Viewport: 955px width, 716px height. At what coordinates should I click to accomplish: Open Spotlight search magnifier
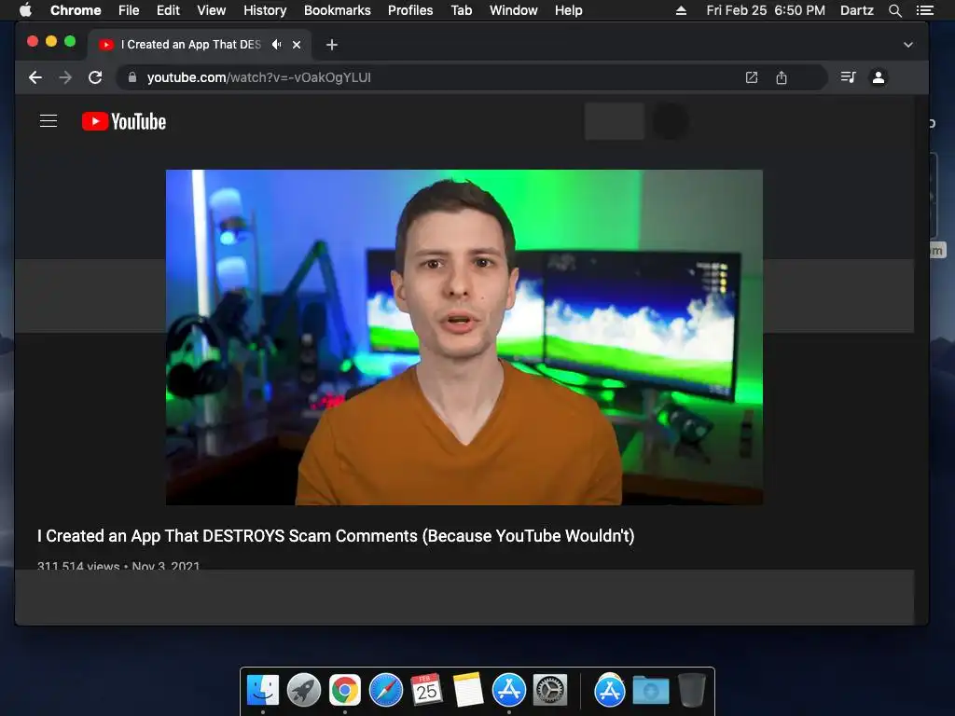[894, 10]
